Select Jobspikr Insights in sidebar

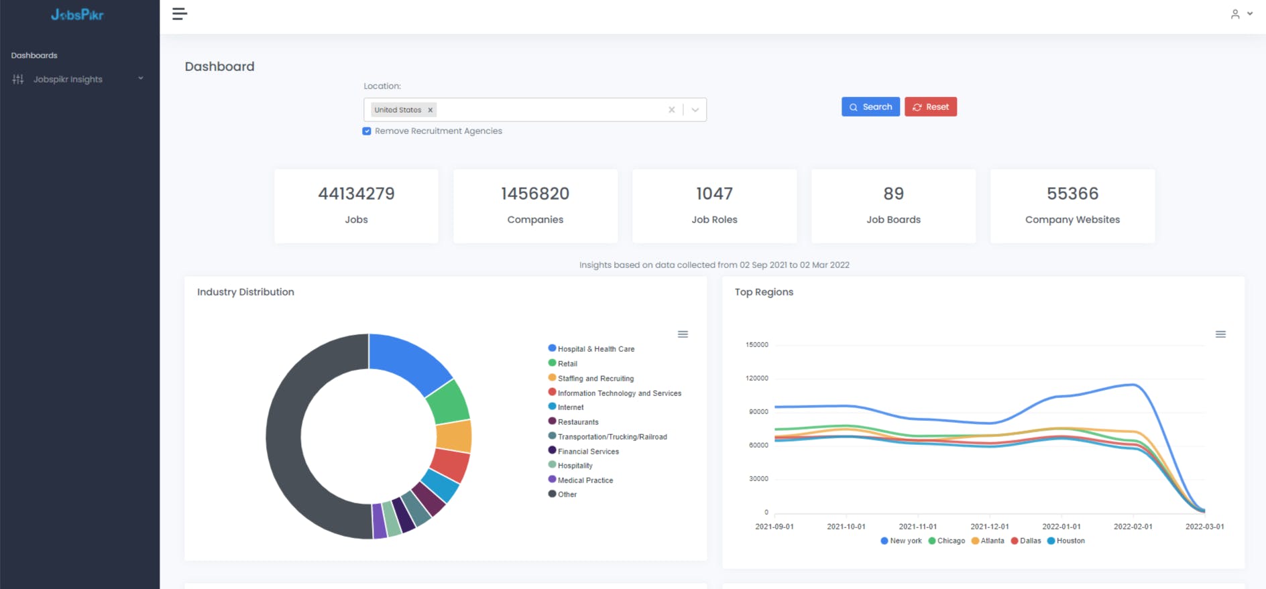click(68, 79)
